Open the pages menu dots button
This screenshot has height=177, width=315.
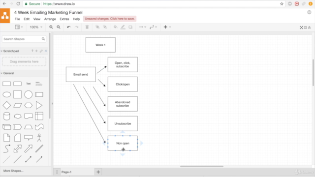[57, 172]
